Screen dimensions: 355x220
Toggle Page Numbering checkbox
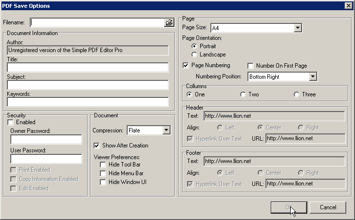coord(186,66)
